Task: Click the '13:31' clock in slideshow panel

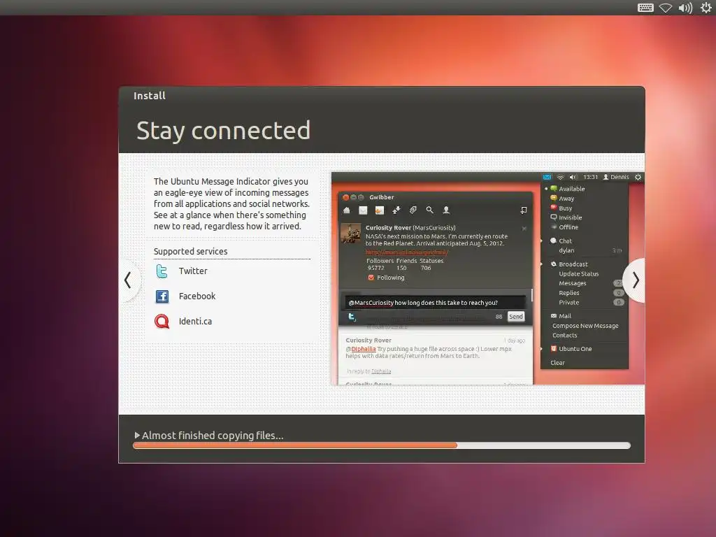Action: (590, 177)
